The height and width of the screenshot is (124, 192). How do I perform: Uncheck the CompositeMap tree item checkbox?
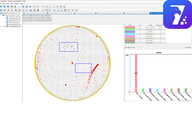(5, 26)
